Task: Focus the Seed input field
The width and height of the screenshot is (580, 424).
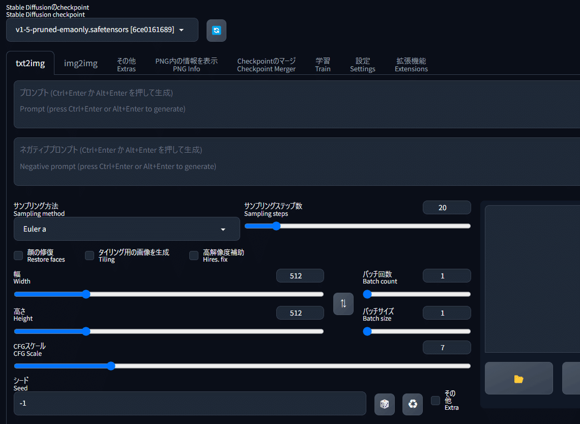Action: click(x=190, y=403)
